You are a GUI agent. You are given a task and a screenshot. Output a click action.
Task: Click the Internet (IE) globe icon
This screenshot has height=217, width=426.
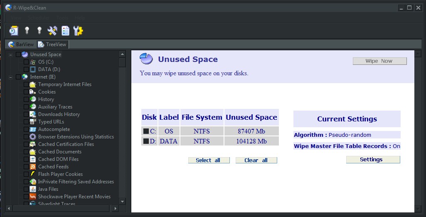pyautogui.click(x=25, y=77)
